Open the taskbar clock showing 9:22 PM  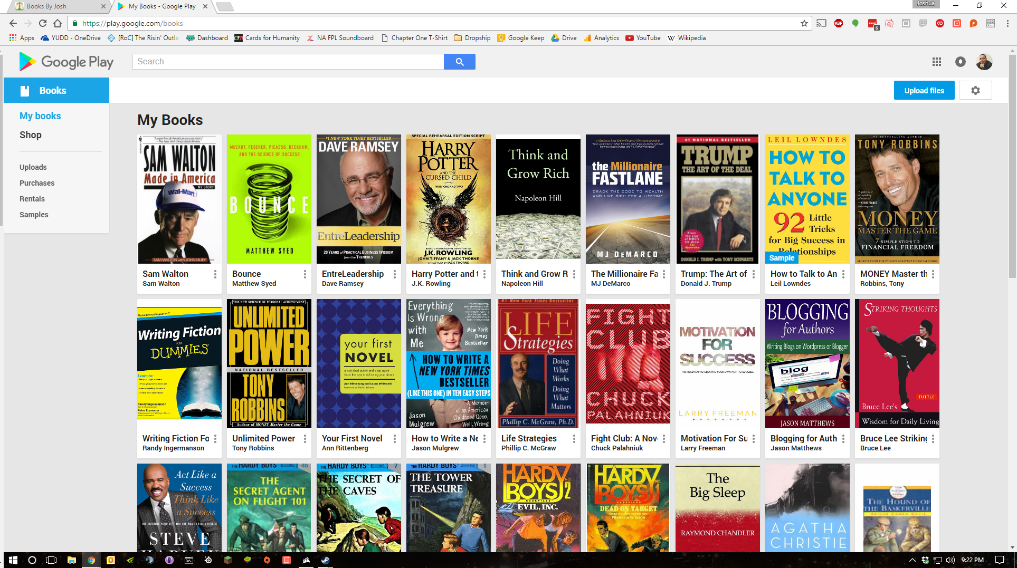tap(972, 560)
